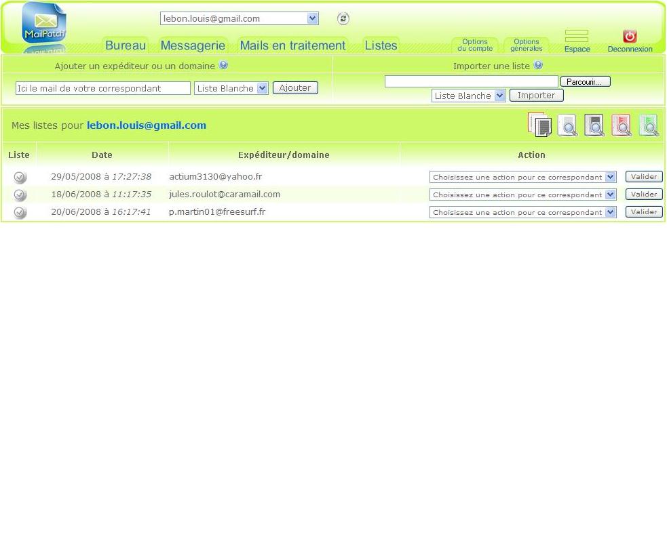Screen dimensions: 667x549
Task: View the red list magnifier icon
Action: tap(622, 125)
